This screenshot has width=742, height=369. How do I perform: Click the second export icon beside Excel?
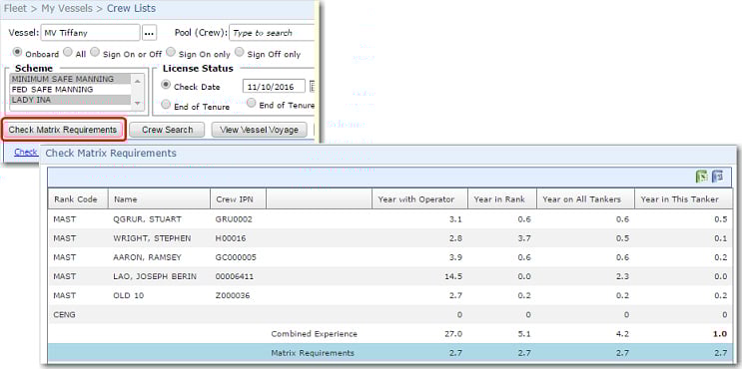718,176
